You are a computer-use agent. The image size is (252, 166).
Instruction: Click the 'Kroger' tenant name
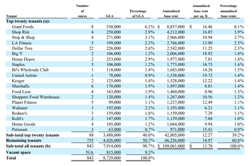click(18, 81)
